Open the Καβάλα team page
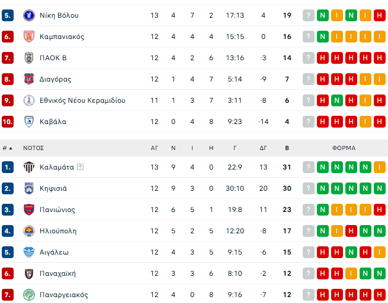This screenshot has height=303, width=388. [x=53, y=122]
